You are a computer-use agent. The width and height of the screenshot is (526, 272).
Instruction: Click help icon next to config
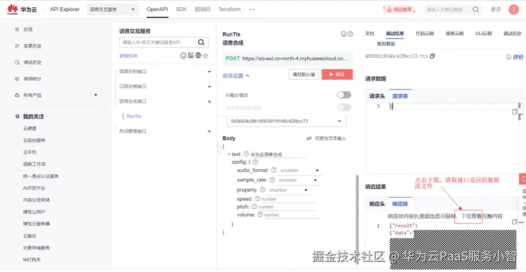coord(255,162)
